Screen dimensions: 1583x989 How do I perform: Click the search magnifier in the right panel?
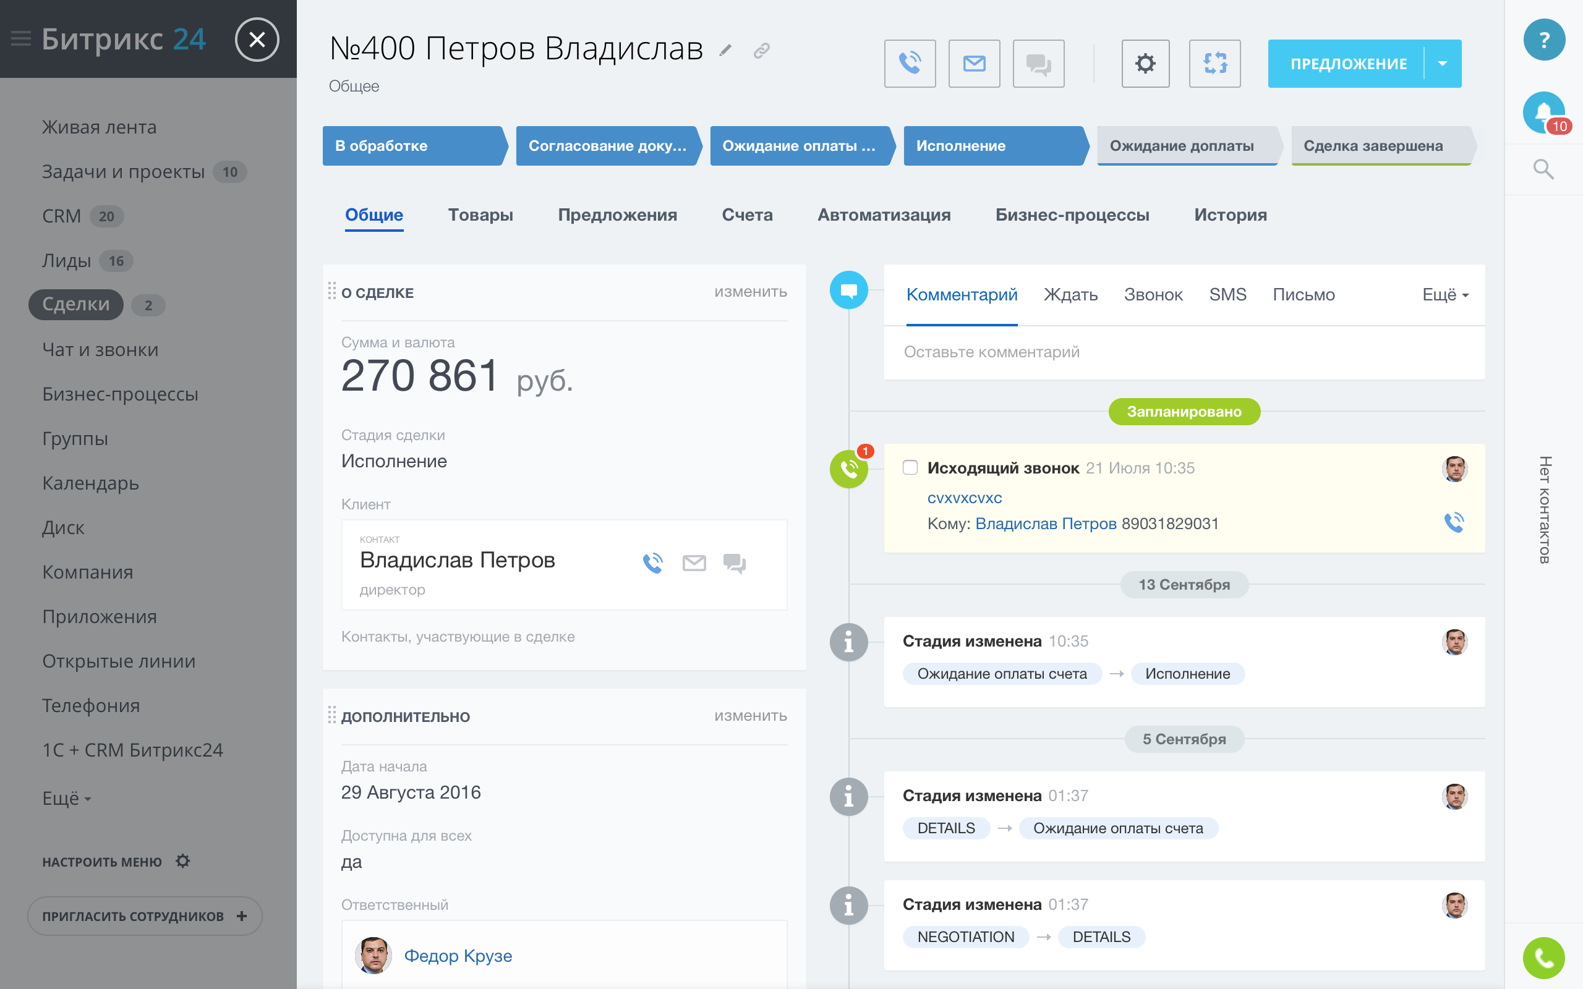click(x=1543, y=169)
